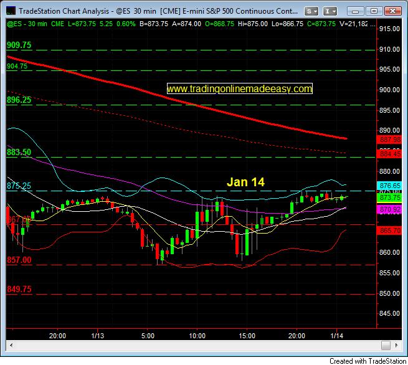Viewport: 408px width, 365px height.
Task: Click the L=873.75 last price value
Action: pos(82,24)
